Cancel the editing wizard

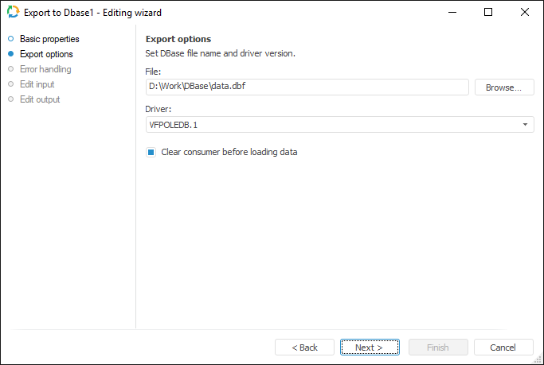pos(503,348)
